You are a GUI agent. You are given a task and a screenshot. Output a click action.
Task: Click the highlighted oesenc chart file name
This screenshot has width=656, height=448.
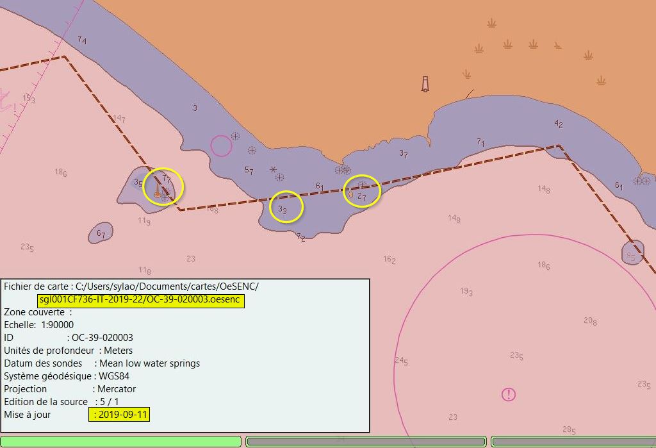click(x=140, y=300)
